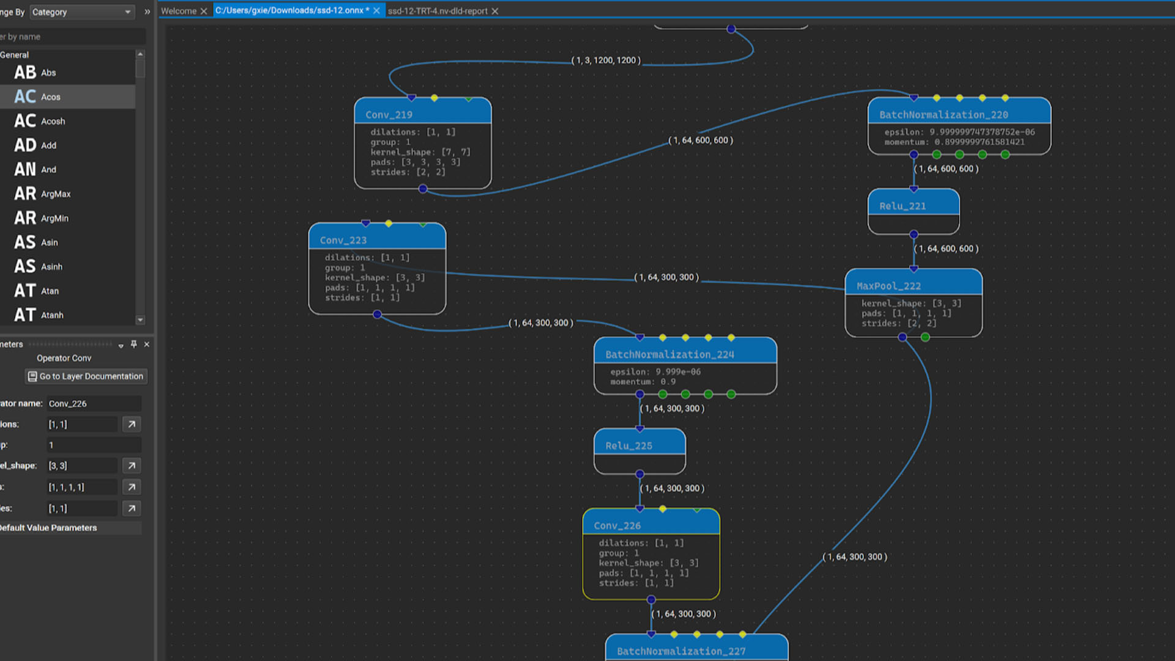Switch to the Welcome tab
Screen dimensions: 1175x661
tap(179, 11)
